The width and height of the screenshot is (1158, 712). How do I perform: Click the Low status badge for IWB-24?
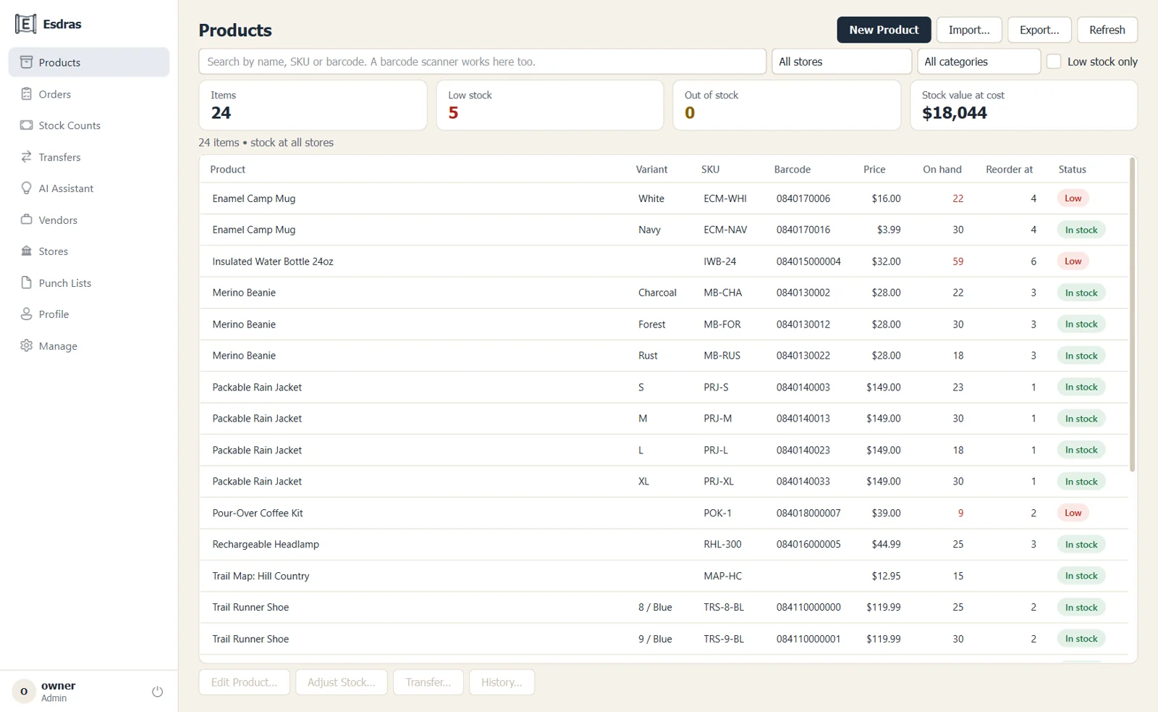coord(1073,261)
